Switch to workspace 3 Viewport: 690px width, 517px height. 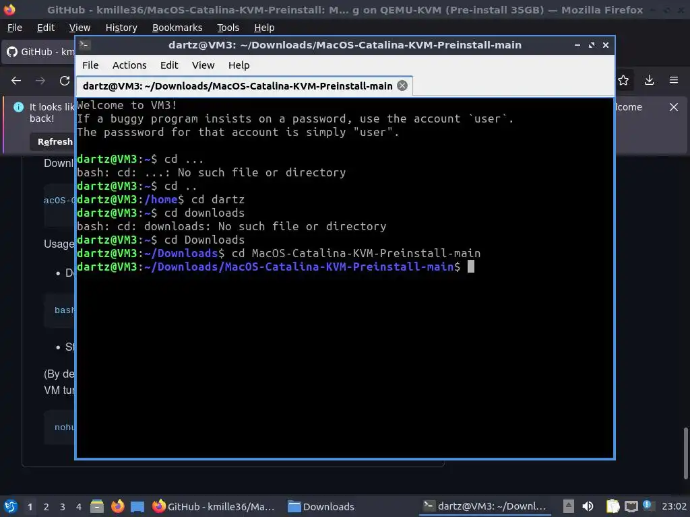63,507
